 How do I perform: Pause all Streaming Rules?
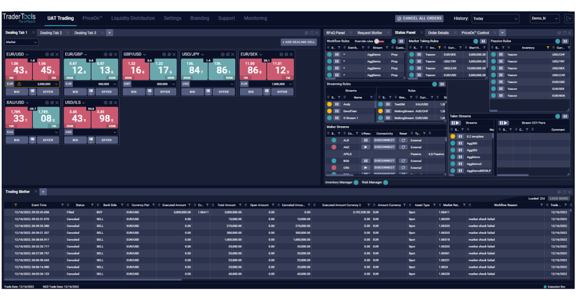click(442, 84)
